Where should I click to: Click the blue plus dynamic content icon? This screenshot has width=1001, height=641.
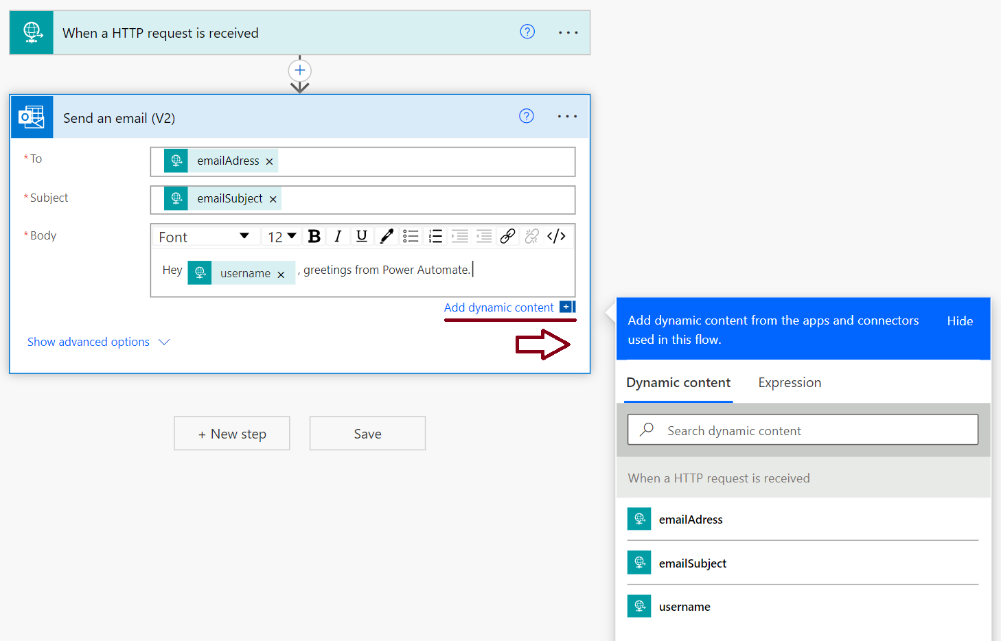(x=567, y=307)
